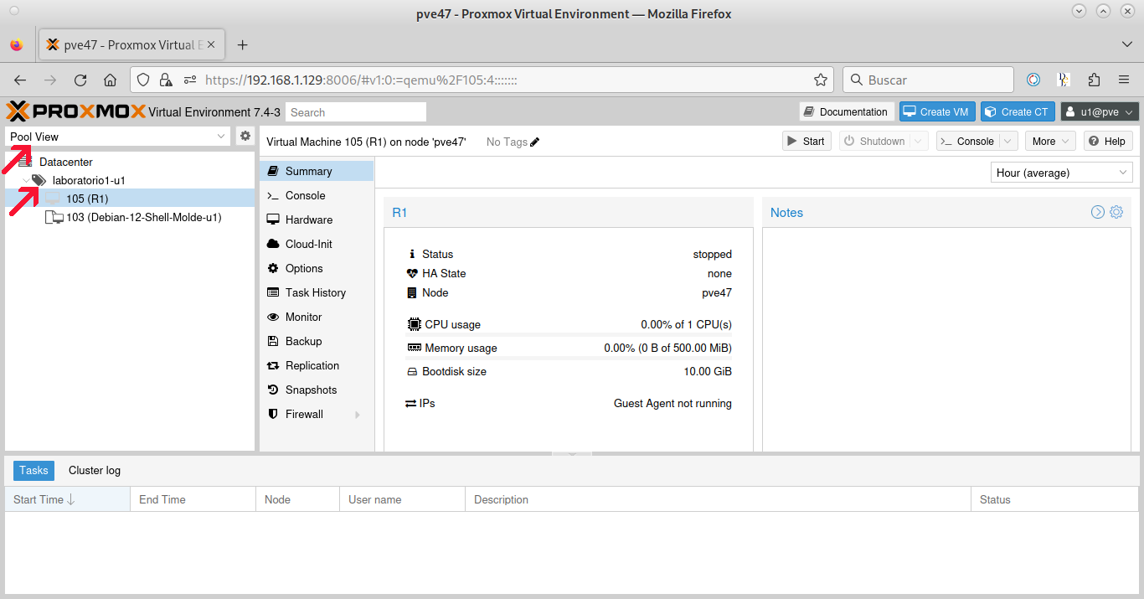
Task: Open the Firefox hamburger menu
Action: [x=1124, y=80]
